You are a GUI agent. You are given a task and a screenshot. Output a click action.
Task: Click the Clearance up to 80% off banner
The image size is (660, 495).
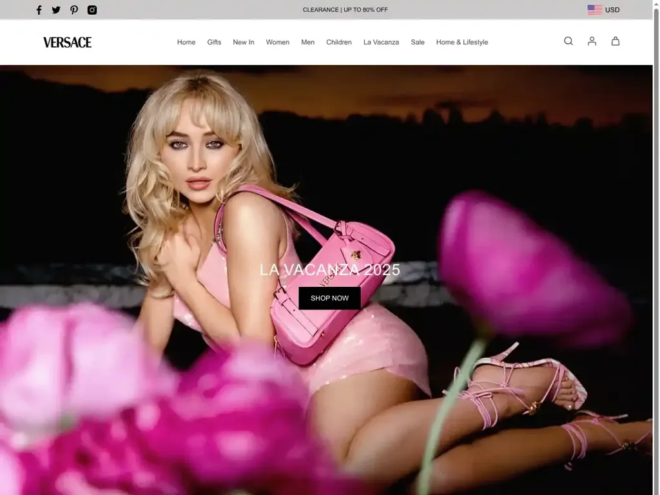pos(345,10)
